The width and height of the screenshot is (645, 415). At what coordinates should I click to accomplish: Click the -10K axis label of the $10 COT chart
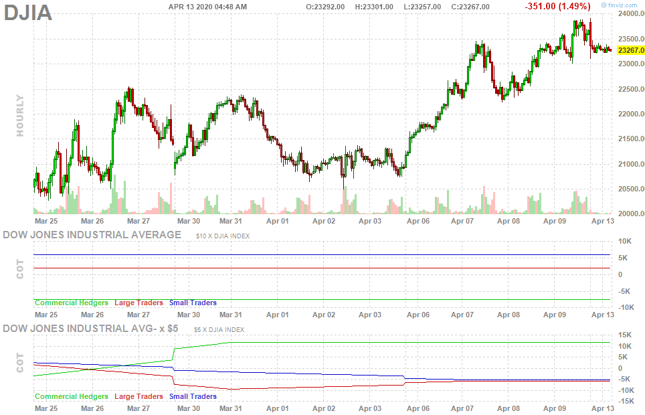(625, 307)
